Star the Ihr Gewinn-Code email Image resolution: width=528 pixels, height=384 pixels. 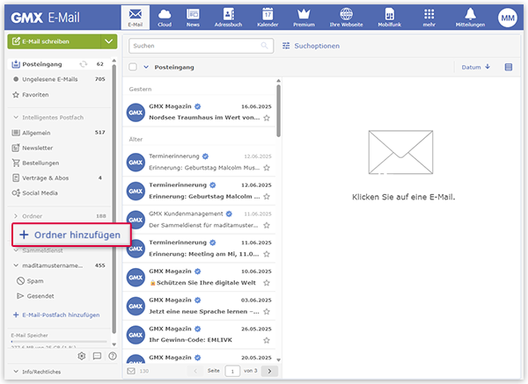pos(267,340)
